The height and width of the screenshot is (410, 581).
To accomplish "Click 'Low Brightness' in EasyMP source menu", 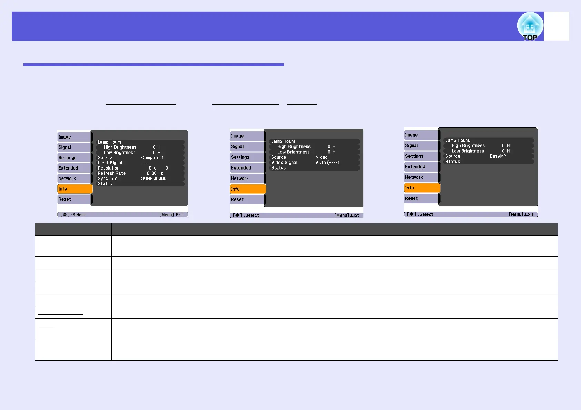I will [x=468, y=151].
